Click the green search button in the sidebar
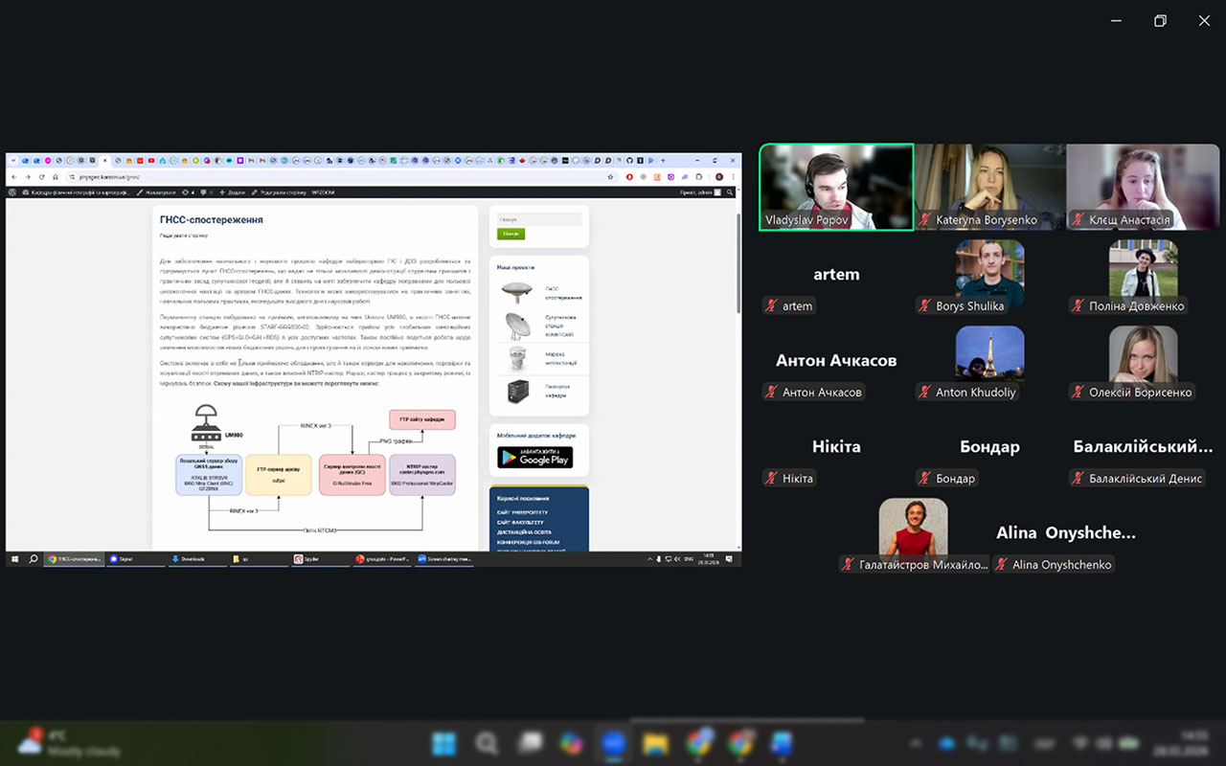This screenshot has width=1226, height=766. click(511, 234)
